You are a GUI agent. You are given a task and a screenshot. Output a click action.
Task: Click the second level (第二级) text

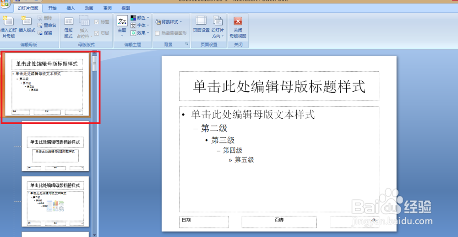pyautogui.click(x=214, y=128)
